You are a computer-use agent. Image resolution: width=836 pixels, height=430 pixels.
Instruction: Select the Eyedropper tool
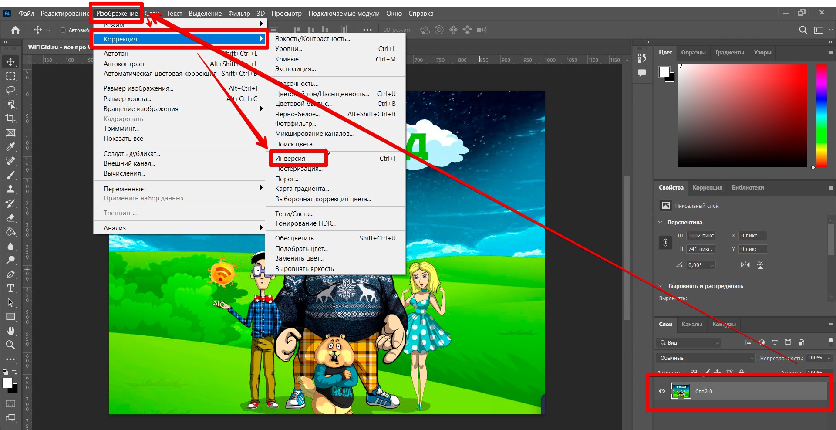[x=10, y=147]
